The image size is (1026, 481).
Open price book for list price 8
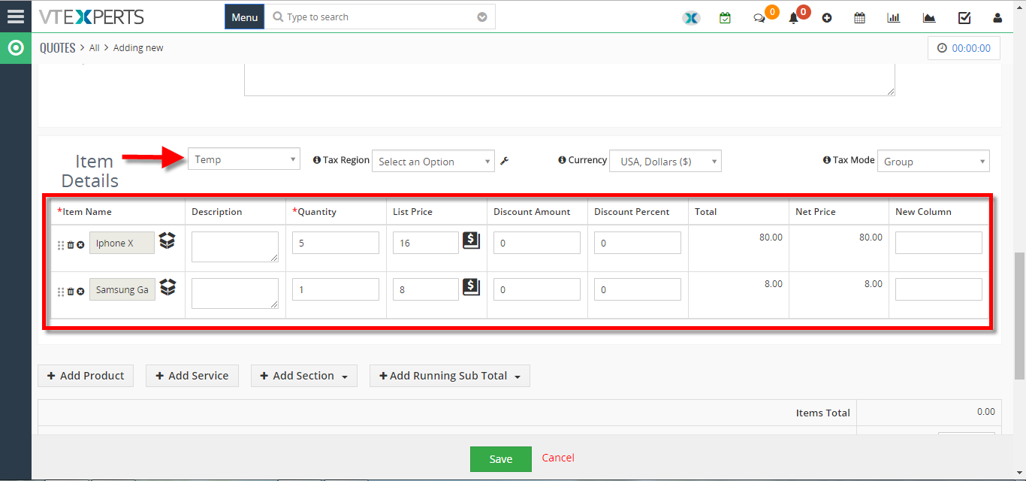471,288
